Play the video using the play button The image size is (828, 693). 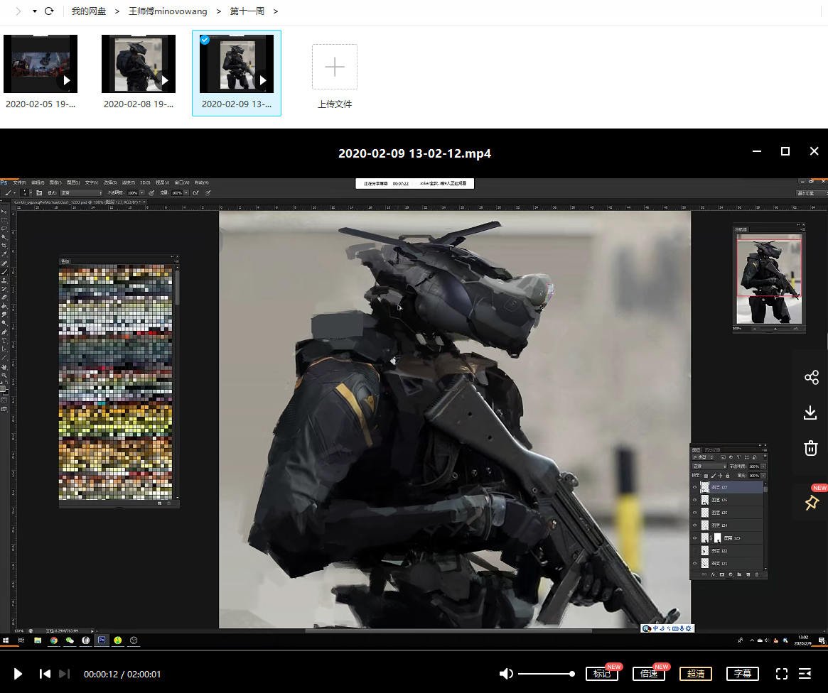tap(18, 674)
